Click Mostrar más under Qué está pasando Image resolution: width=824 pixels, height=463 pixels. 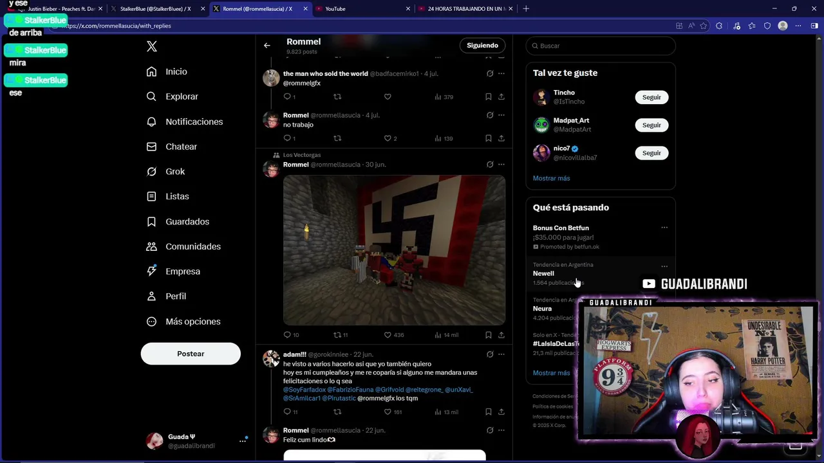tap(551, 373)
